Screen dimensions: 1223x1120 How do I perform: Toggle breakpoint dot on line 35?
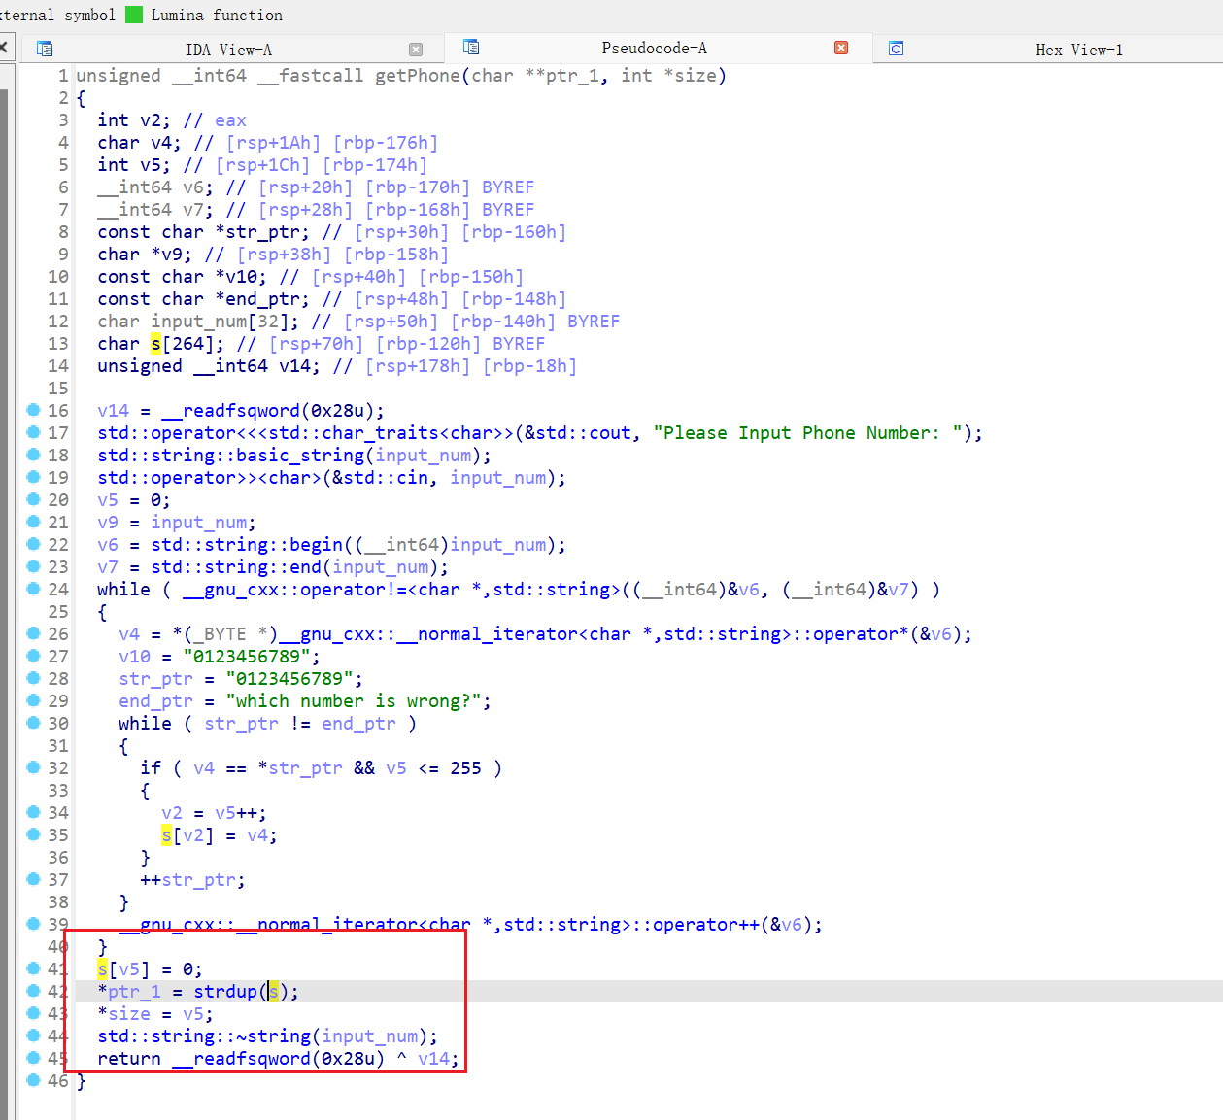33,834
